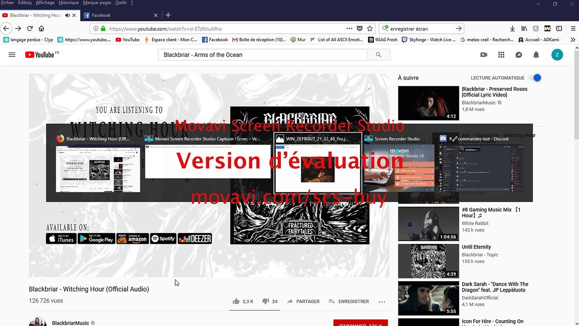
Task: Open more actions ellipsis below video
Action: (382, 302)
